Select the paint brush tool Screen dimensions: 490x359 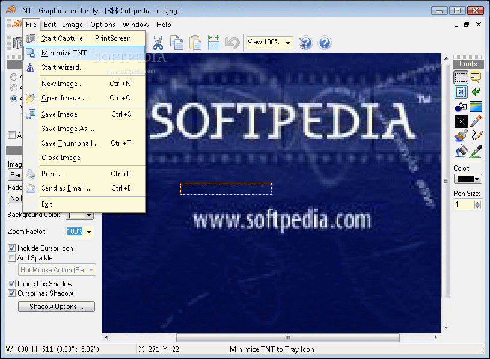tap(461, 137)
